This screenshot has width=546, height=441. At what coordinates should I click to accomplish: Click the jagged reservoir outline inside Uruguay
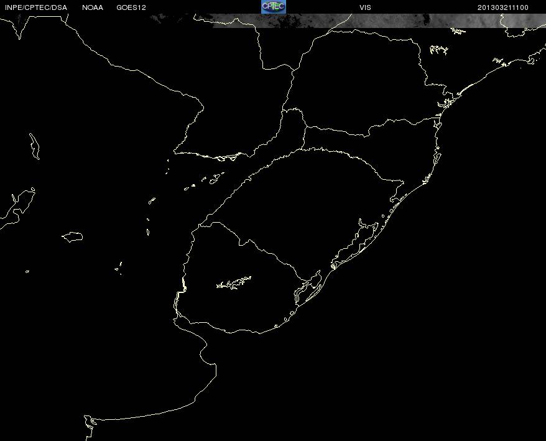[x=234, y=282]
